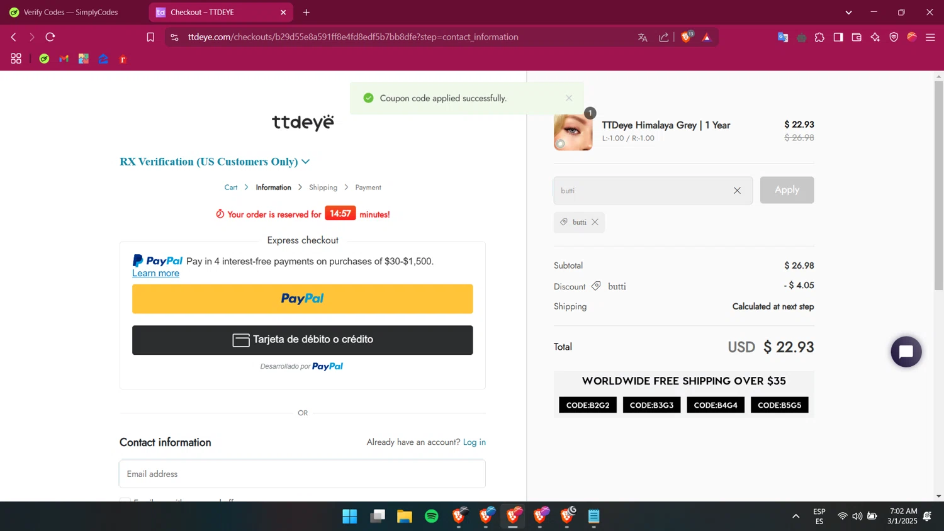
Task: Select Payment breadcrumb step
Action: coord(368,187)
